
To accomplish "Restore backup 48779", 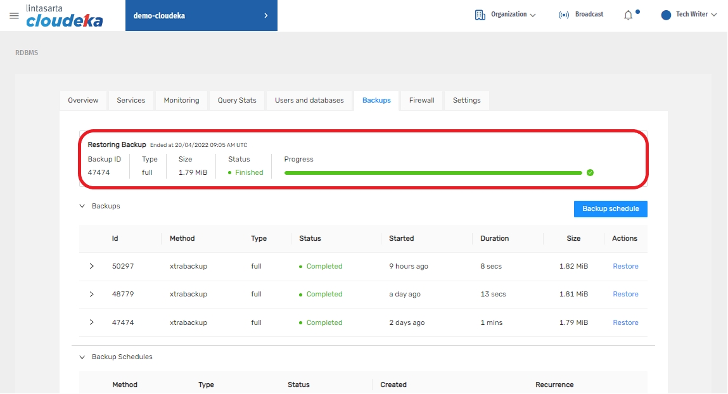I will coord(625,294).
